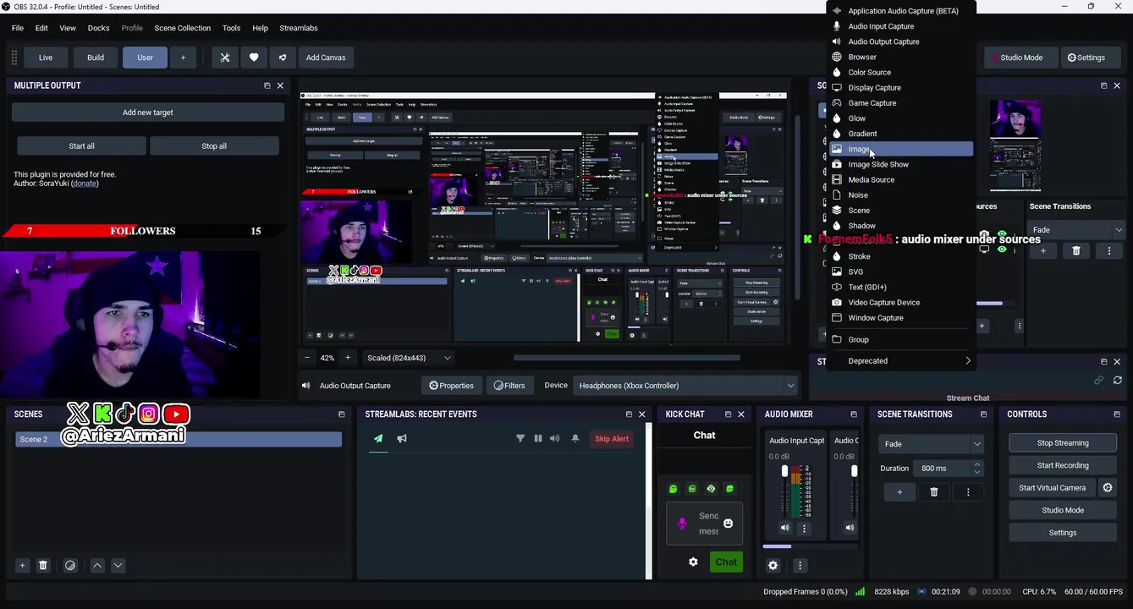Click the bell icon in Recent Events
The width and height of the screenshot is (1133, 609).
pos(575,438)
